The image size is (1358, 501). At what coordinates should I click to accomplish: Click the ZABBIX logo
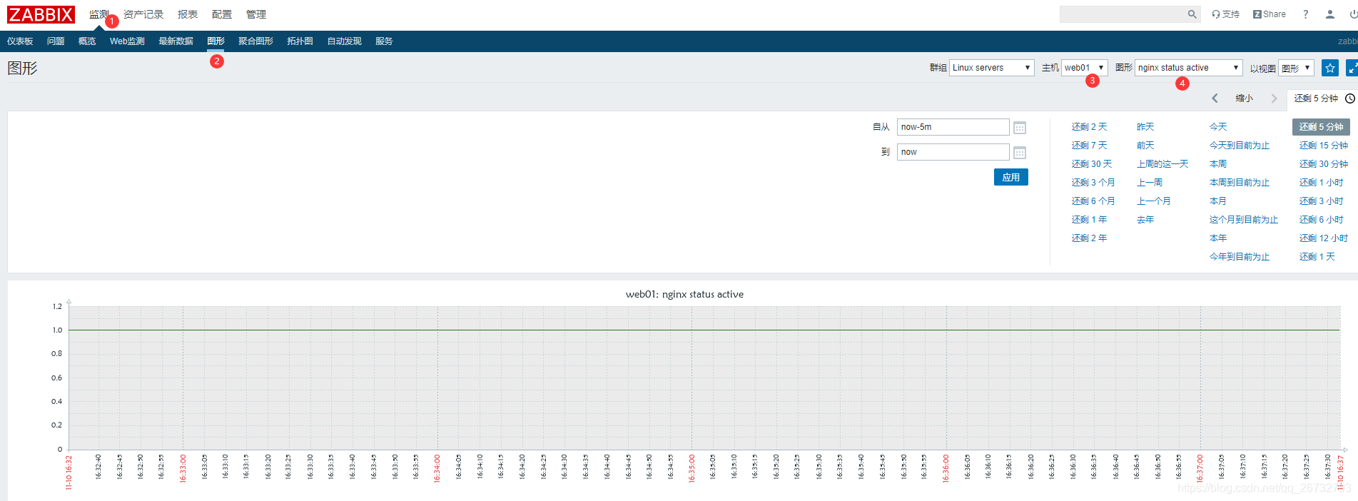[x=41, y=14]
